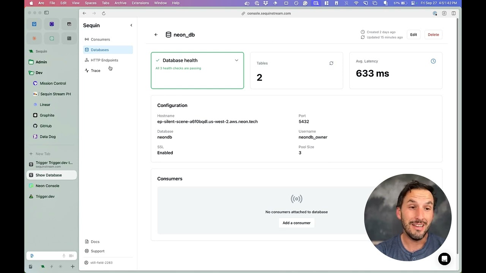Go back using the browser back arrow
Viewport: 486px width, 273px height.
click(84, 13)
